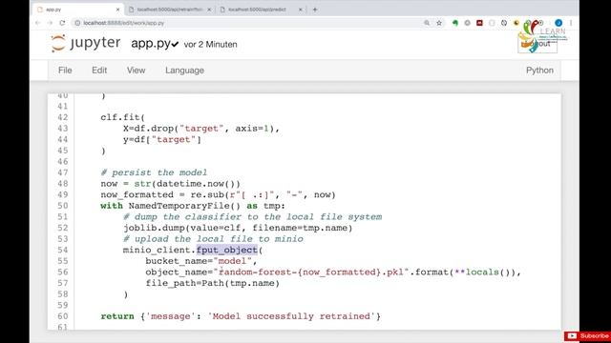Reload the page with refresh icon
The width and height of the screenshot is (611, 343).
click(62, 23)
